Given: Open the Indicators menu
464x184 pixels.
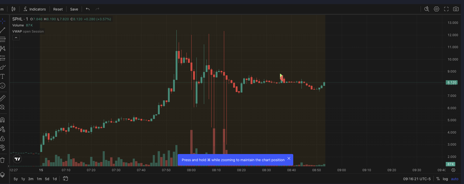Looking at the screenshot, I should coord(35,9).
